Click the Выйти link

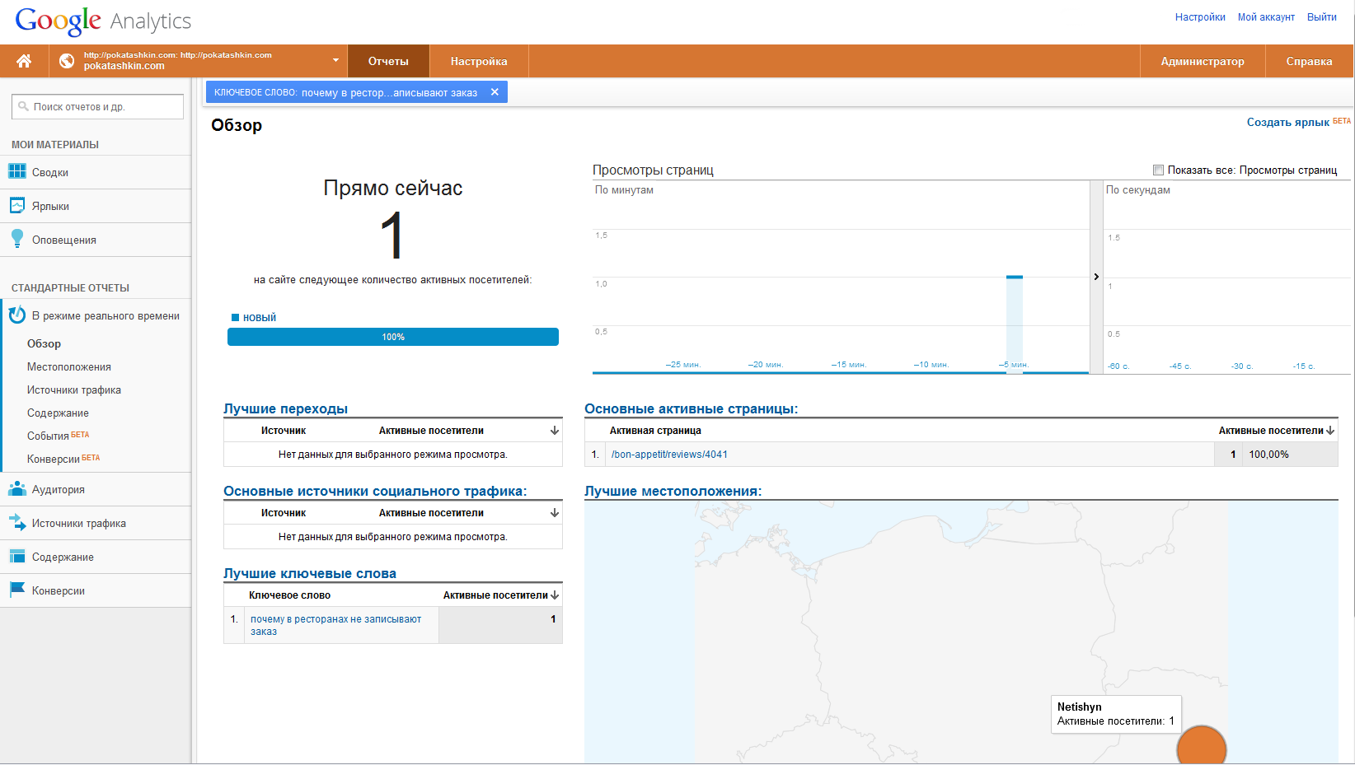tap(1322, 17)
